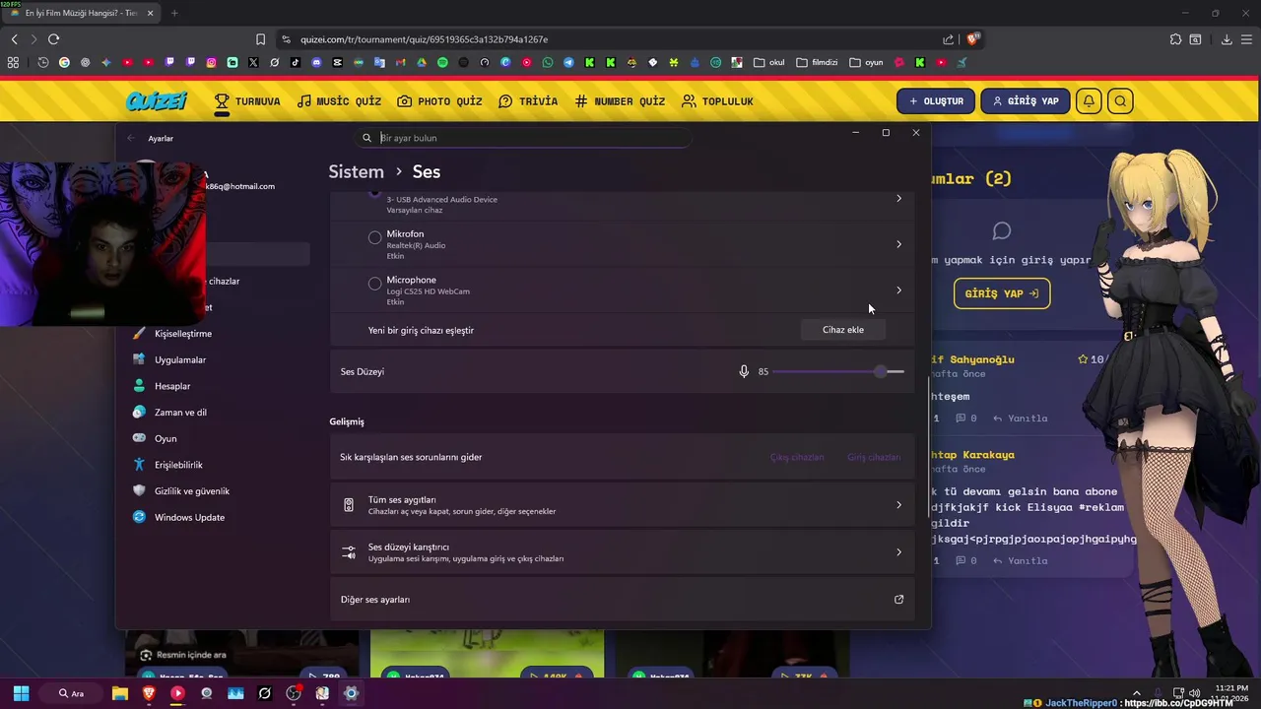Go to Hesaplar settings
The width and height of the screenshot is (1261, 709).
click(x=172, y=386)
